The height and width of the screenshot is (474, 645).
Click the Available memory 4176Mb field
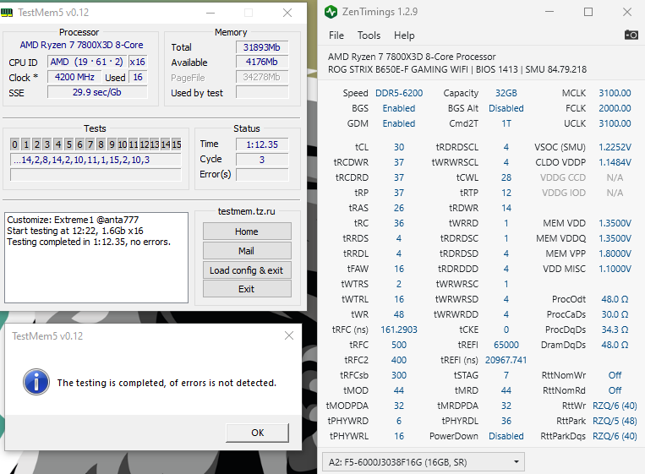click(262, 62)
